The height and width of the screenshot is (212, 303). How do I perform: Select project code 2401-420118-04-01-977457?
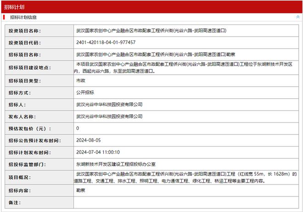tap(106, 42)
